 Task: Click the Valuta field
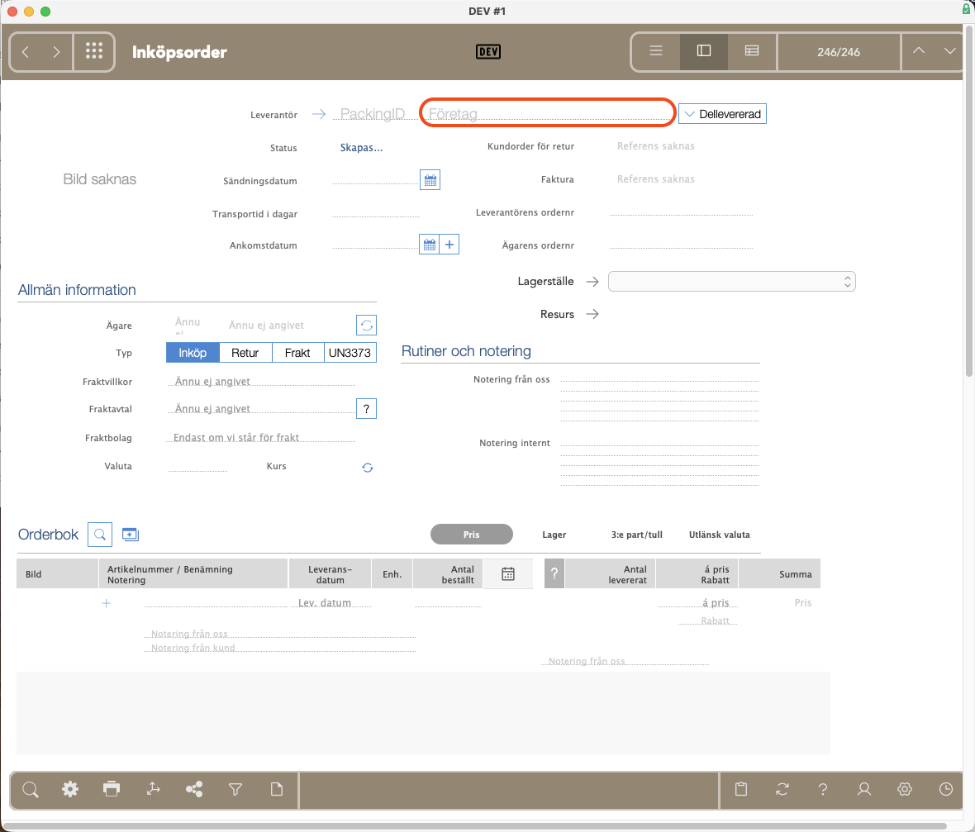coord(197,466)
